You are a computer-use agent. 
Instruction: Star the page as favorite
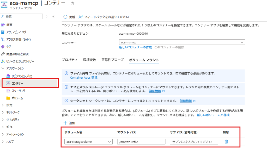point(72,3)
